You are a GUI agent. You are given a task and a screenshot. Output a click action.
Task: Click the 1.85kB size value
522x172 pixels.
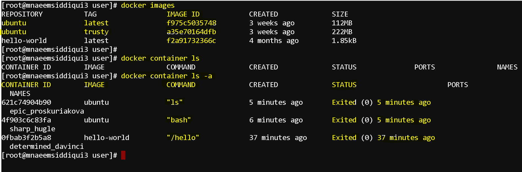coord(344,41)
